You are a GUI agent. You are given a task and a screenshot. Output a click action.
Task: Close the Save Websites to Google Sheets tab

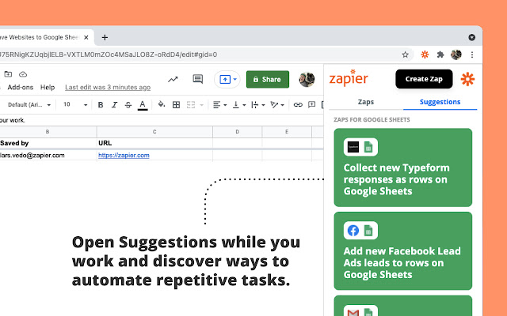tap(86, 37)
